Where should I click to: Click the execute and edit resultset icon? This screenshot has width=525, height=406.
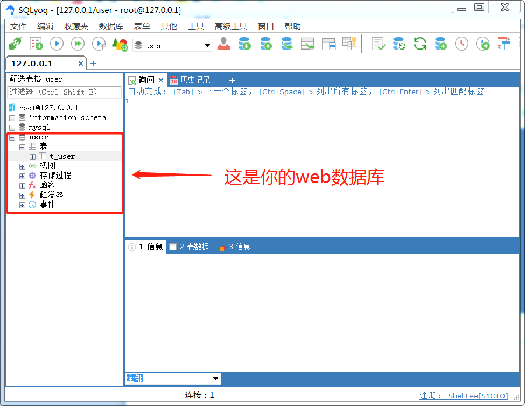[99, 44]
